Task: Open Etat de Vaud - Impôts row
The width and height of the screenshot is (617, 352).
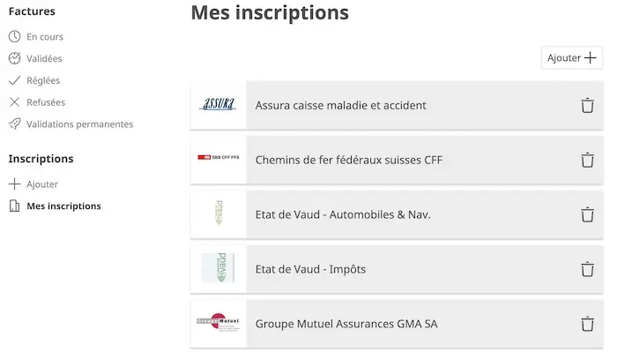Action: pyautogui.click(x=397, y=269)
